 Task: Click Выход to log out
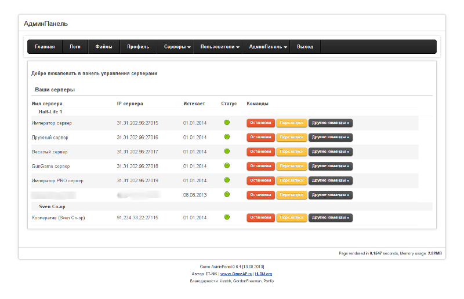(304, 47)
